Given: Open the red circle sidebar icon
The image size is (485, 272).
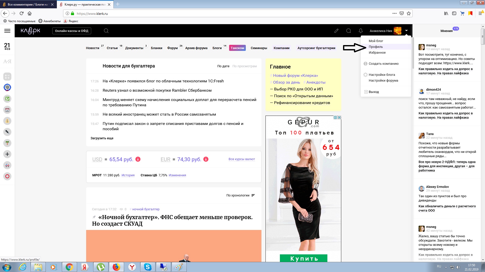Looking at the screenshot, I should click(7, 176).
